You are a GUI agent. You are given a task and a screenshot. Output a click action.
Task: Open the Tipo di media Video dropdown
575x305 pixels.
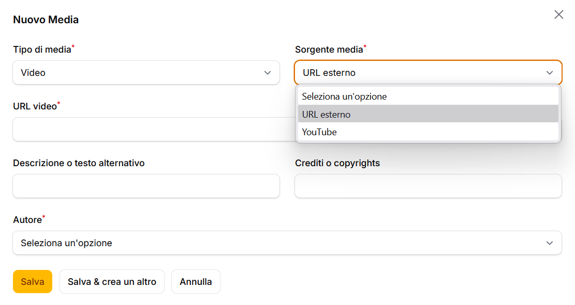pos(146,73)
